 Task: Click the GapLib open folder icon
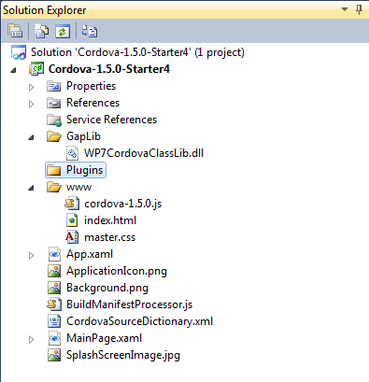pyautogui.click(x=54, y=136)
